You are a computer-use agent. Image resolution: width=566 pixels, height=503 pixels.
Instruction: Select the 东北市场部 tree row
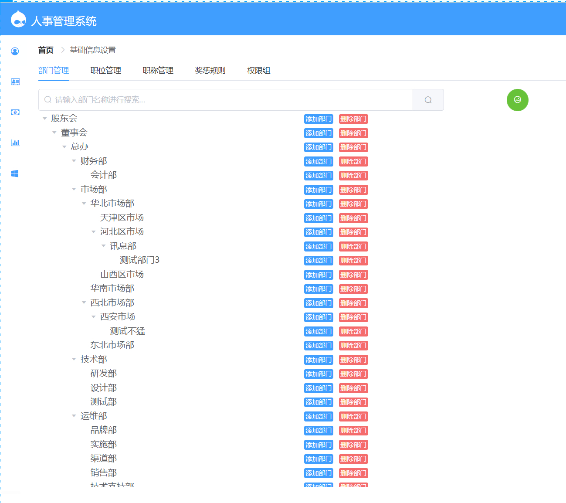[x=112, y=345]
